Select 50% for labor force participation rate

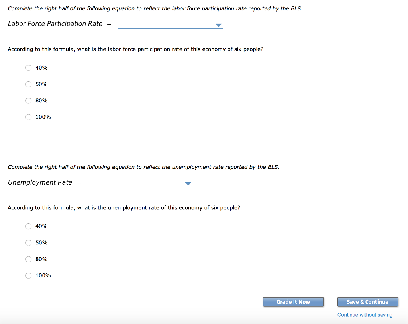click(x=28, y=84)
